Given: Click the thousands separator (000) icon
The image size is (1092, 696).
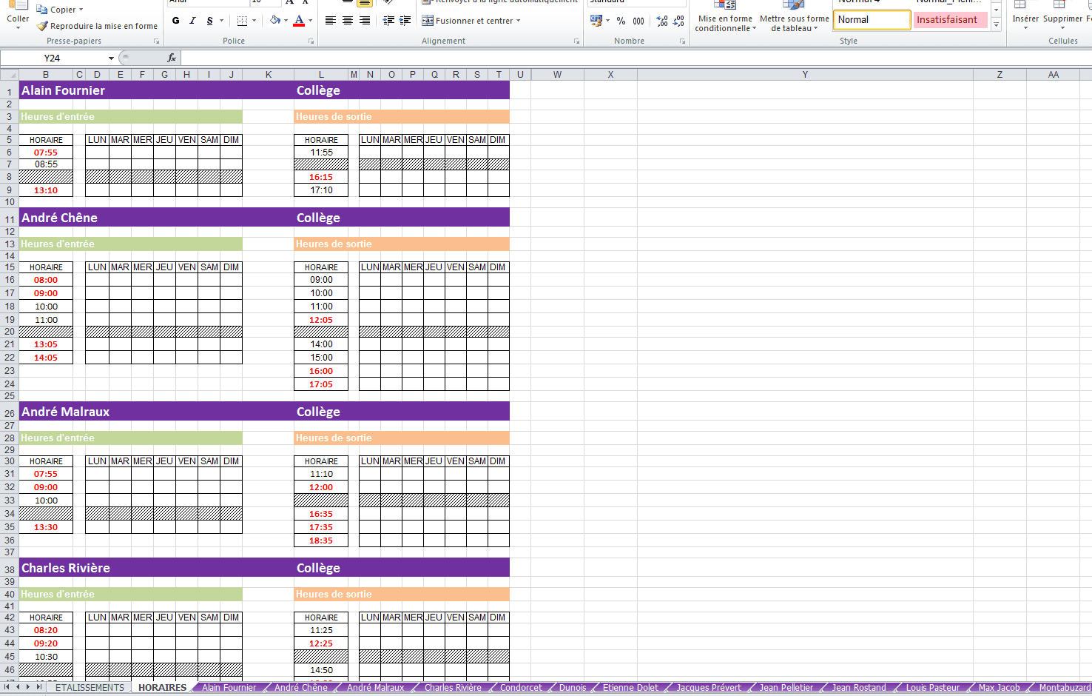Looking at the screenshot, I should [x=638, y=21].
